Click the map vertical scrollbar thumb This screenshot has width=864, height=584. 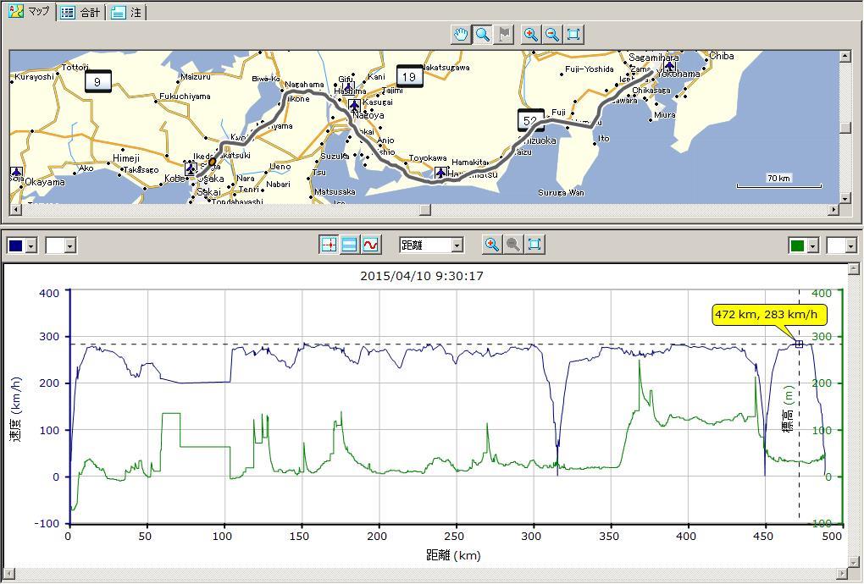(845, 127)
